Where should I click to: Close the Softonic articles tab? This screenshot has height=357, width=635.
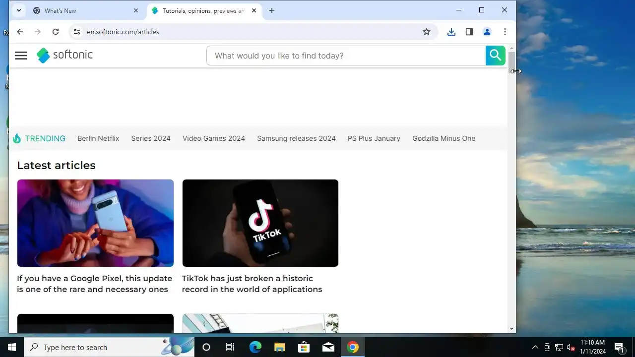(254, 10)
